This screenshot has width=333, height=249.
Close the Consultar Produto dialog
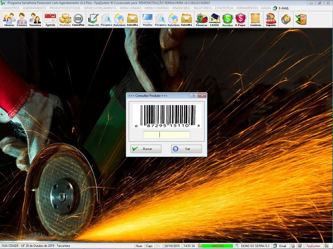point(202,96)
